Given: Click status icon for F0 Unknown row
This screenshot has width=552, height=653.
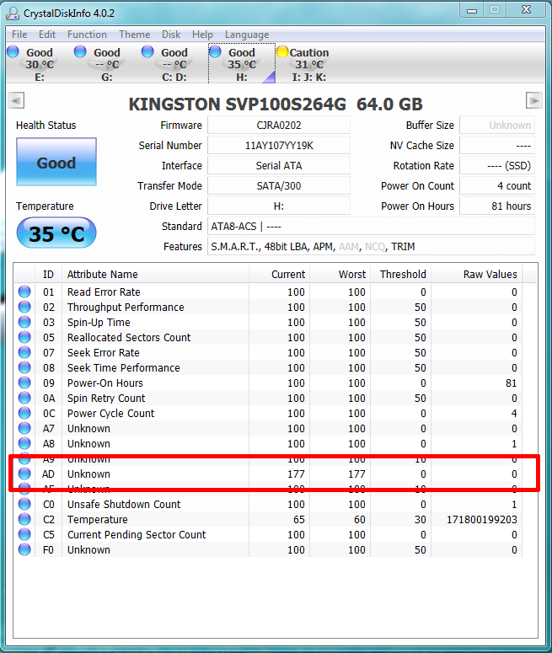Looking at the screenshot, I should (x=24, y=549).
